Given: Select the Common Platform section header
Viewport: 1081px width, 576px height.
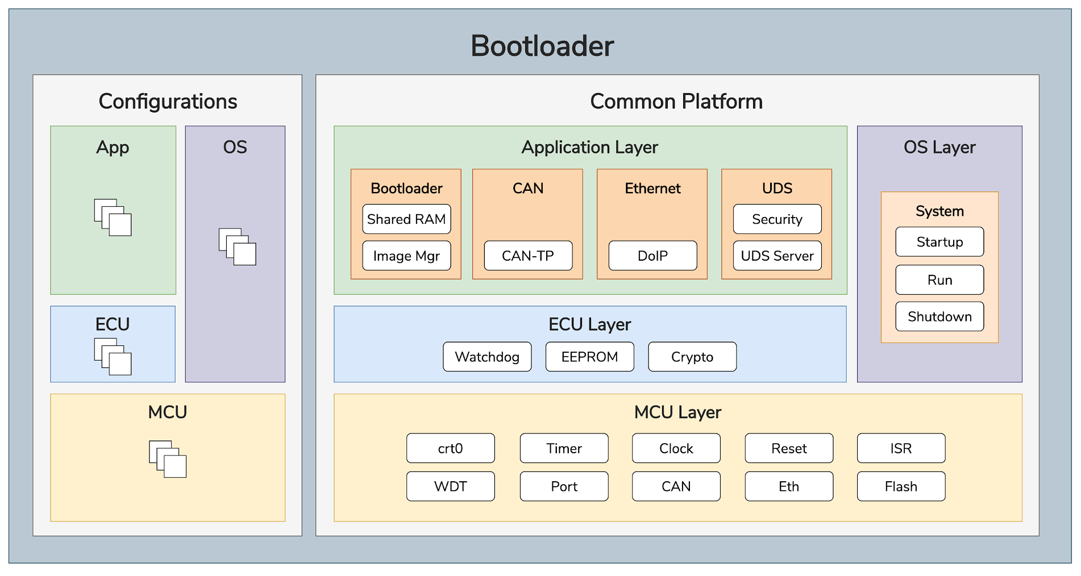Looking at the screenshot, I should 676,101.
